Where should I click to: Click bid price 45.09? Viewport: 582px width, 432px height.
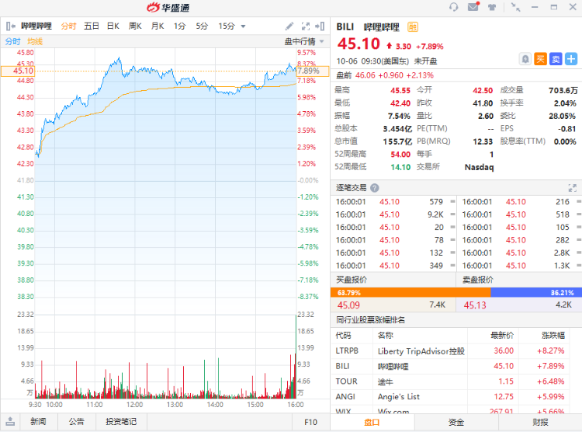coord(348,305)
